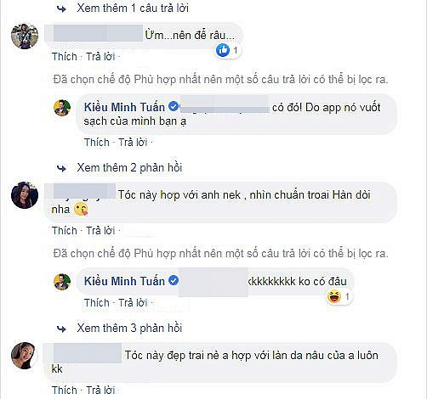The width and height of the screenshot is (427, 399).
Task: Click Kiều Minh Tuấn avatar in first reply
Action: click(62, 108)
